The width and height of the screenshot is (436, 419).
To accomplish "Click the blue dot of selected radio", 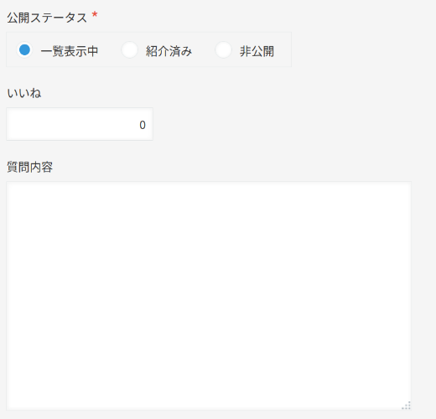I will click(24, 50).
